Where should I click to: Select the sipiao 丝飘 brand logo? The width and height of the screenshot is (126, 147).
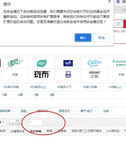tap(95, 74)
